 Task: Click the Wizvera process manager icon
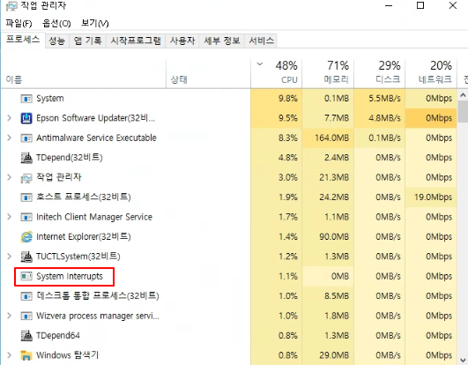pyautogui.click(x=26, y=316)
